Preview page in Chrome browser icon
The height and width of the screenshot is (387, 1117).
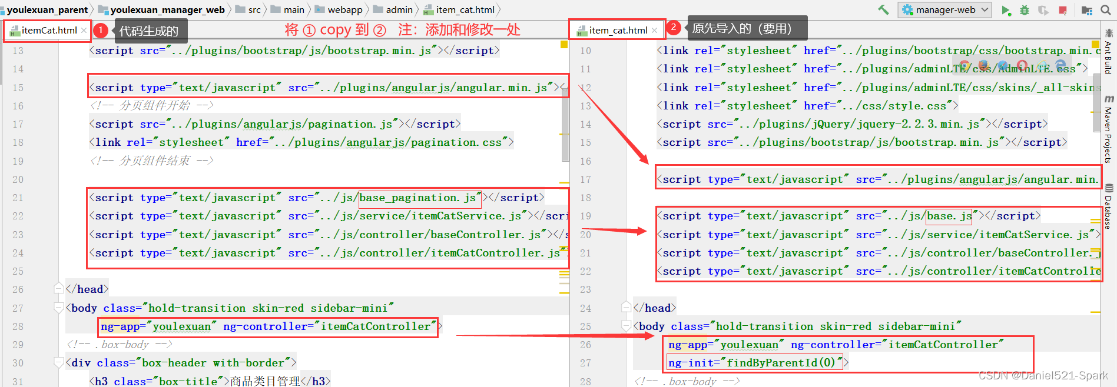click(964, 66)
